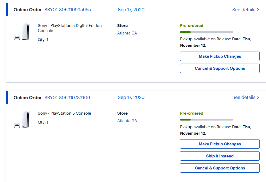Open order number BBY01-806319995955

coord(68,10)
